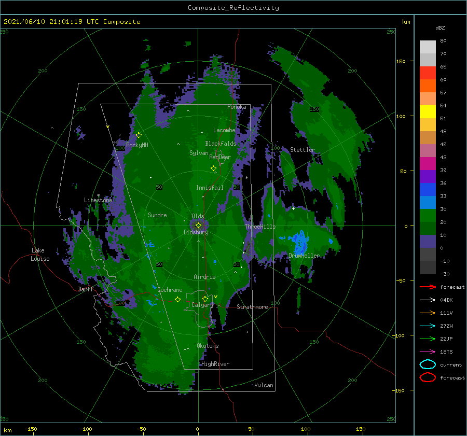Screen dimensions: 467x436
Task: Select the white 04DK arrow icon
Action: pyautogui.click(x=428, y=300)
